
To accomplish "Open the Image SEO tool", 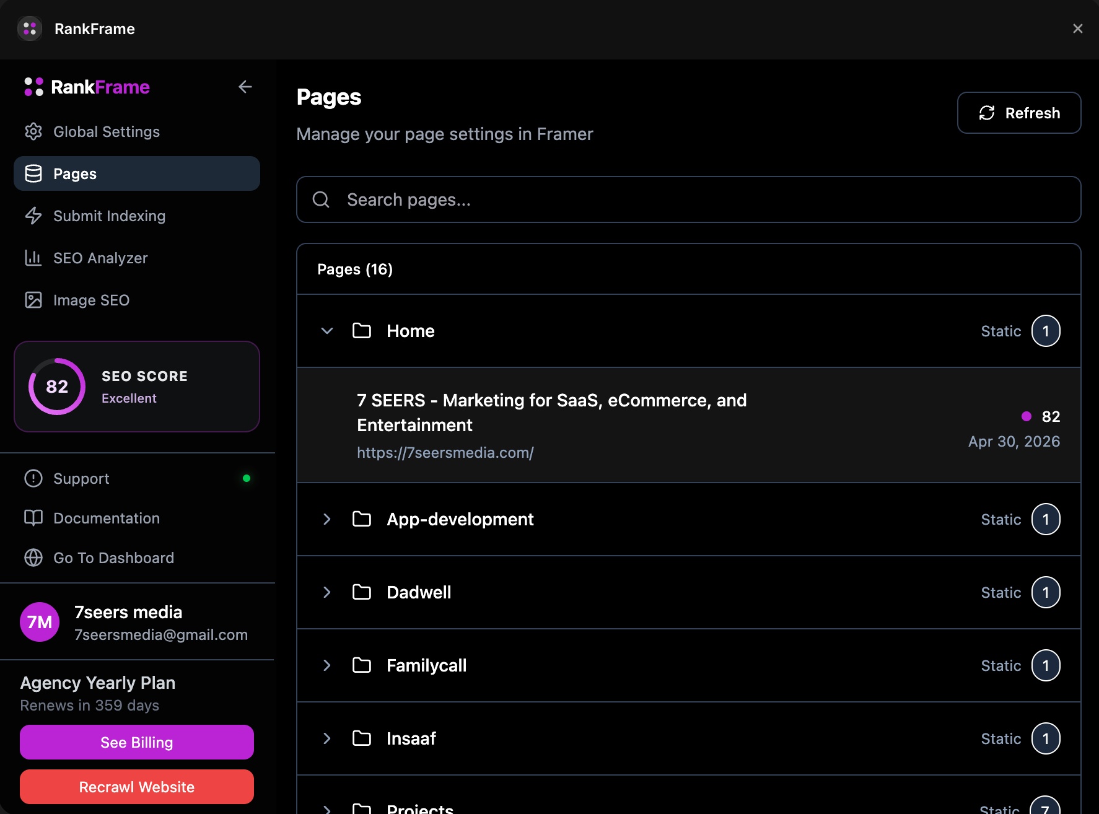I will (33, 300).
